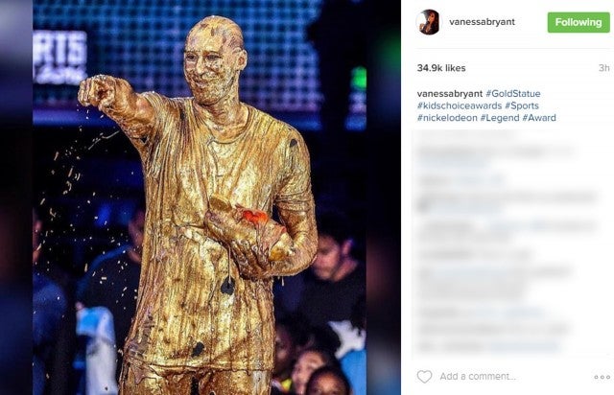This screenshot has height=395, width=614.
Task: View the 34.9k likes list
Action: [441, 68]
